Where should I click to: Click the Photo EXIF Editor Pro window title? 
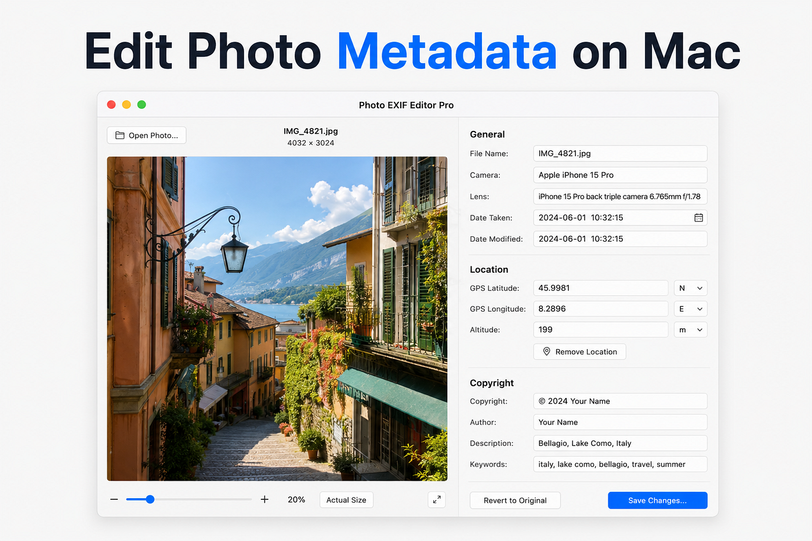[x=406, y=105]
